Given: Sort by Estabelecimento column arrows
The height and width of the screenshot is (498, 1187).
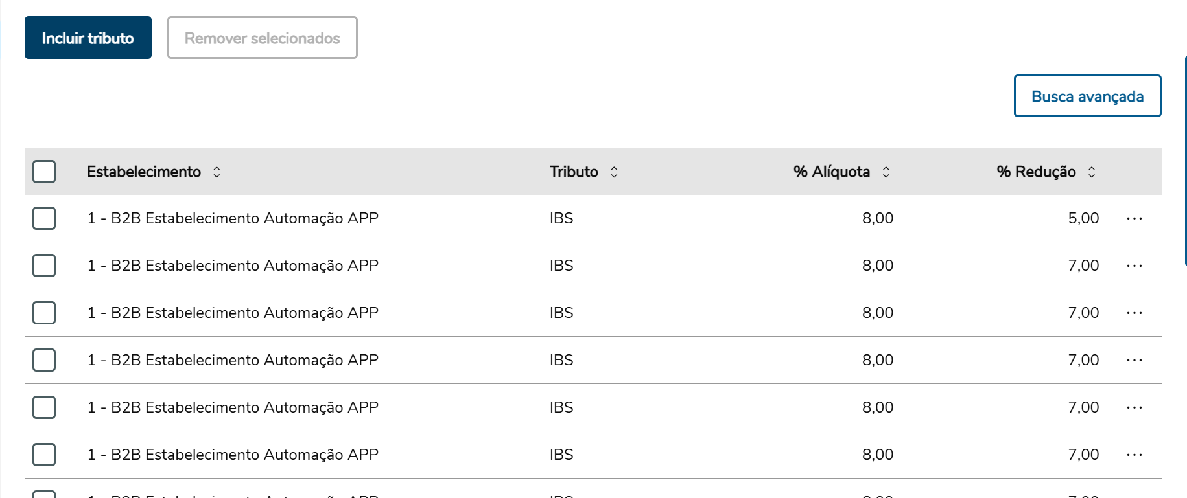Looking at the screenshot, I should pos(217,172).
